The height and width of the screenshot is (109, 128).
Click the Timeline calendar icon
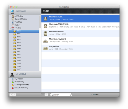tap(13, 28)
